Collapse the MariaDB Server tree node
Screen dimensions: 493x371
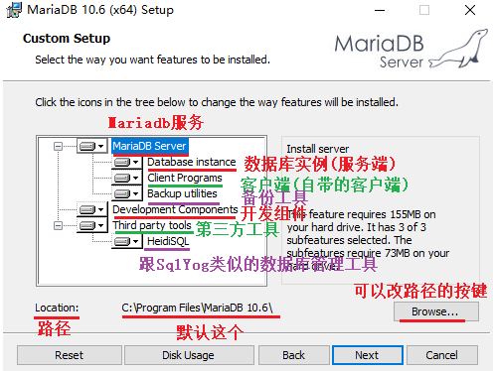tap(58, 146)
